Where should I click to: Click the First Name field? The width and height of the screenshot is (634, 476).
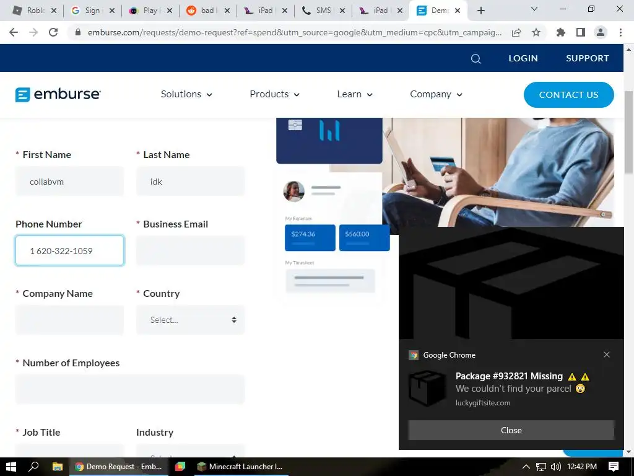(69, 182)
